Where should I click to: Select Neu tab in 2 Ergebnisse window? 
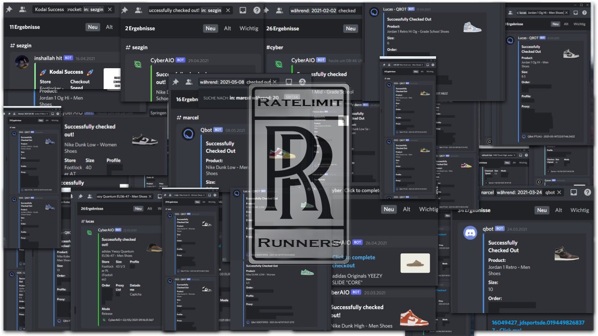pyautogui.click(x=211, y=28)
